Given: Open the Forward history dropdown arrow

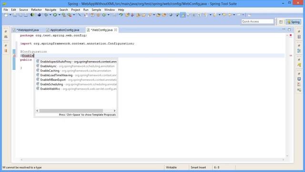Looking at the screenshot, I should 243,15.
